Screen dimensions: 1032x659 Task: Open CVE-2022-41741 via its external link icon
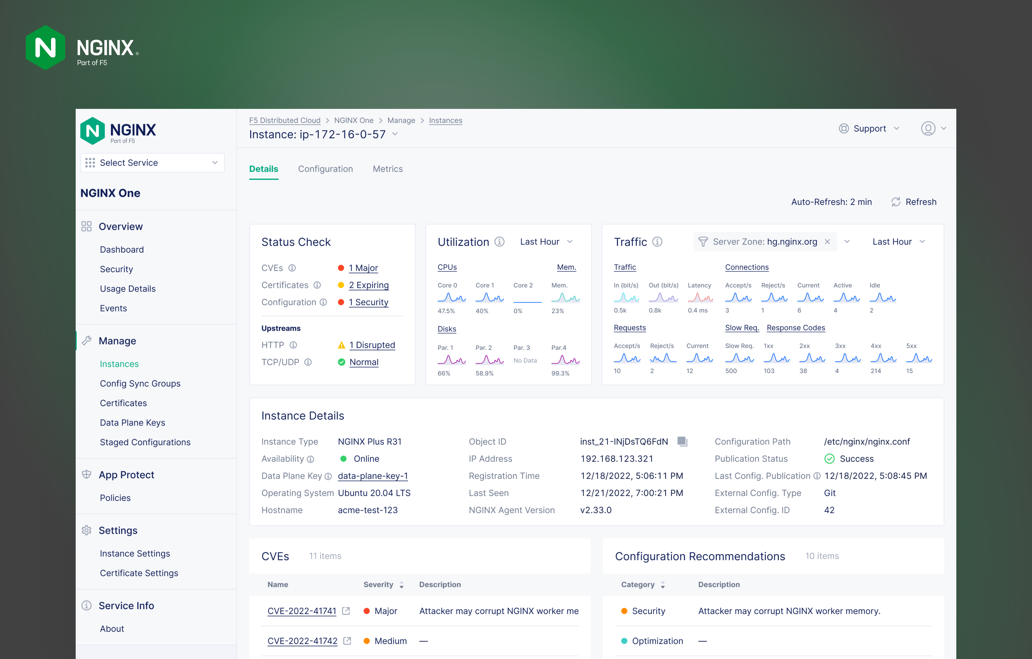coord(346,611)
